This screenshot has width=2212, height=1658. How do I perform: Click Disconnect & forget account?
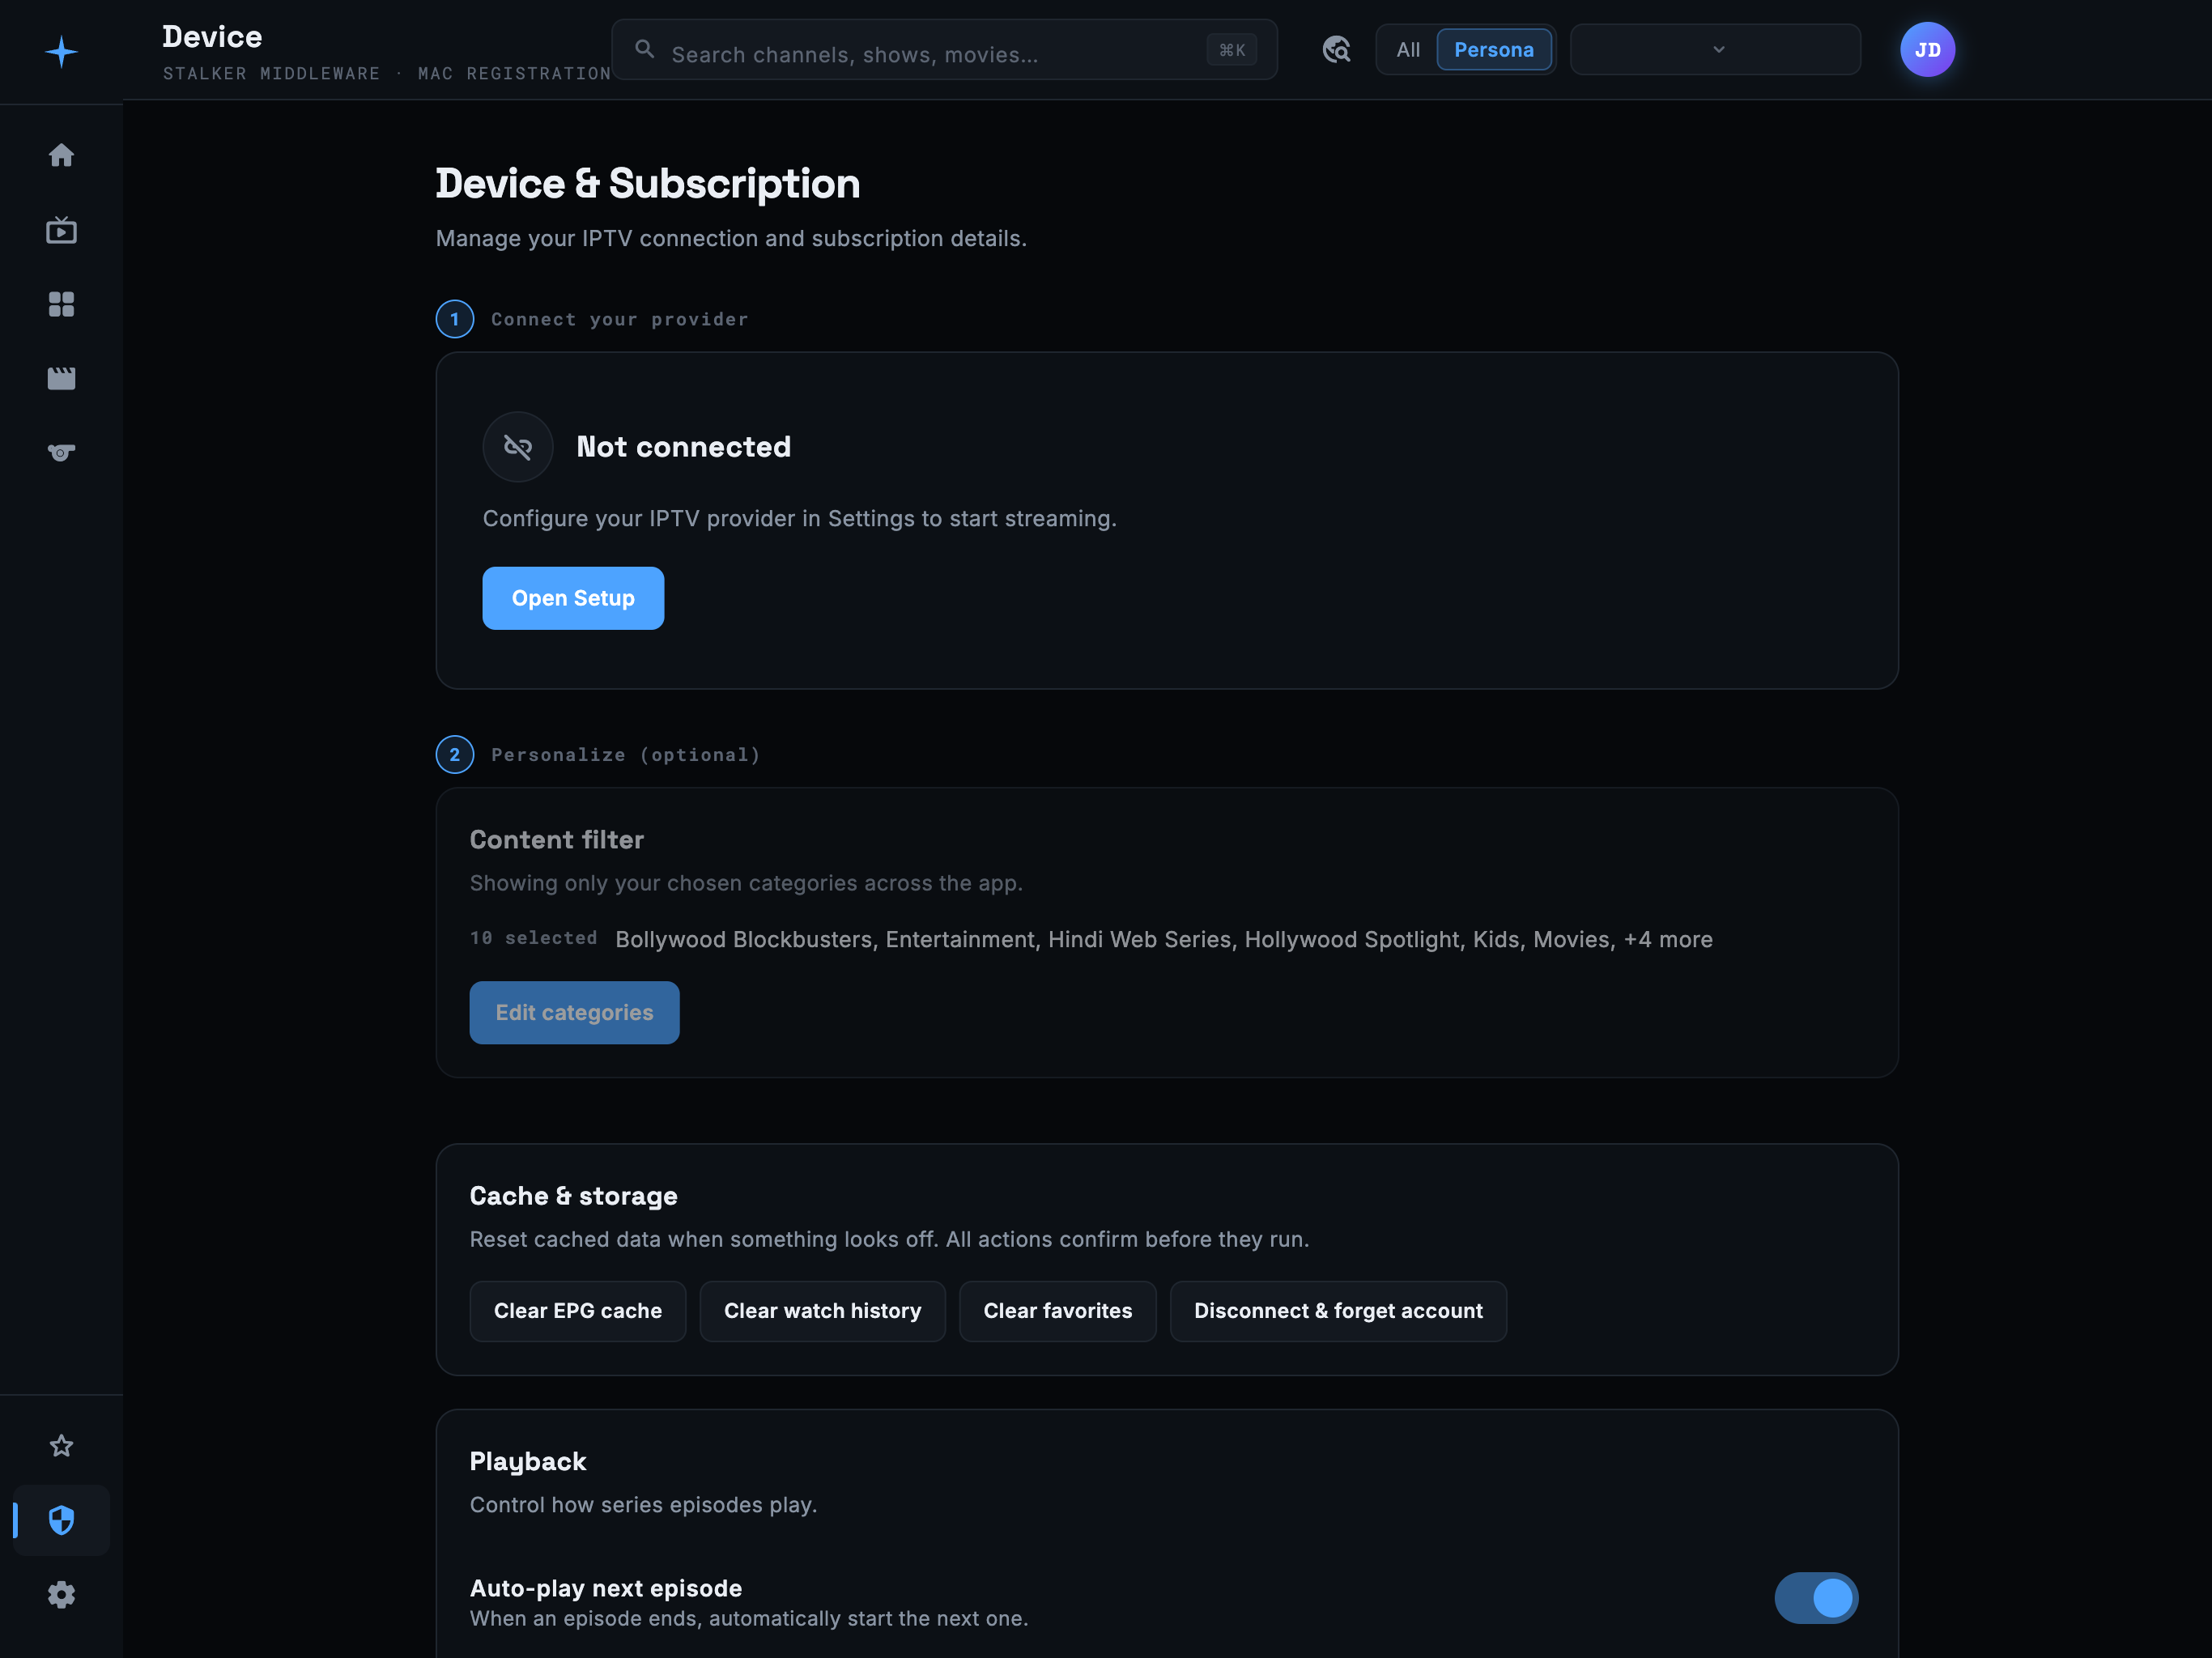[x=1338, y=1311]
